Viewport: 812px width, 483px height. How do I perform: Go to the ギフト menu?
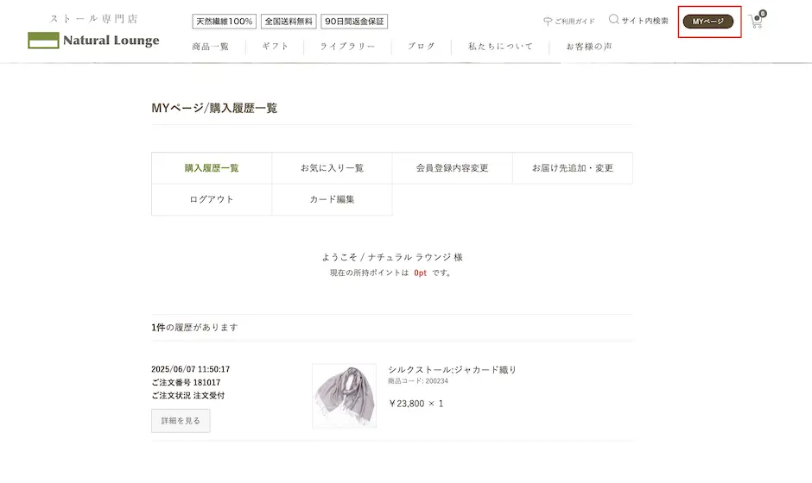276,47
